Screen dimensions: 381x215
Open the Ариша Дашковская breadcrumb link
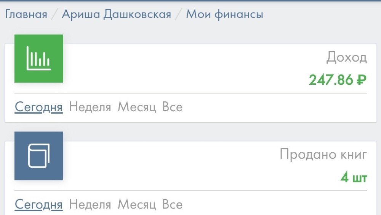(117, 14)
